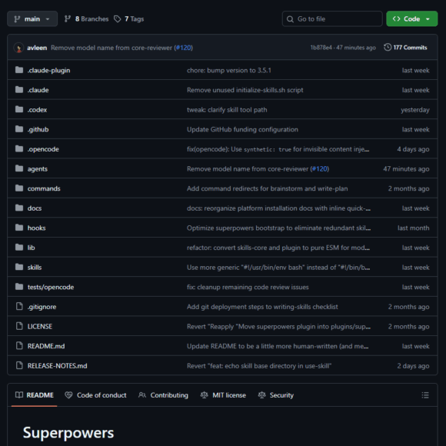Open the LICENSE file
The width and height of the screenshot is (446, 446).
pos(40,326)
